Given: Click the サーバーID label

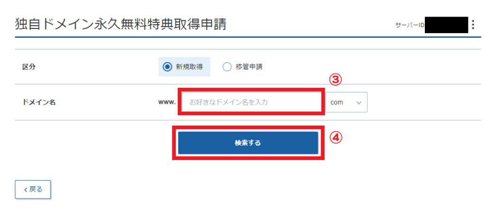Looking at the screenshot, I should point(410,25).
